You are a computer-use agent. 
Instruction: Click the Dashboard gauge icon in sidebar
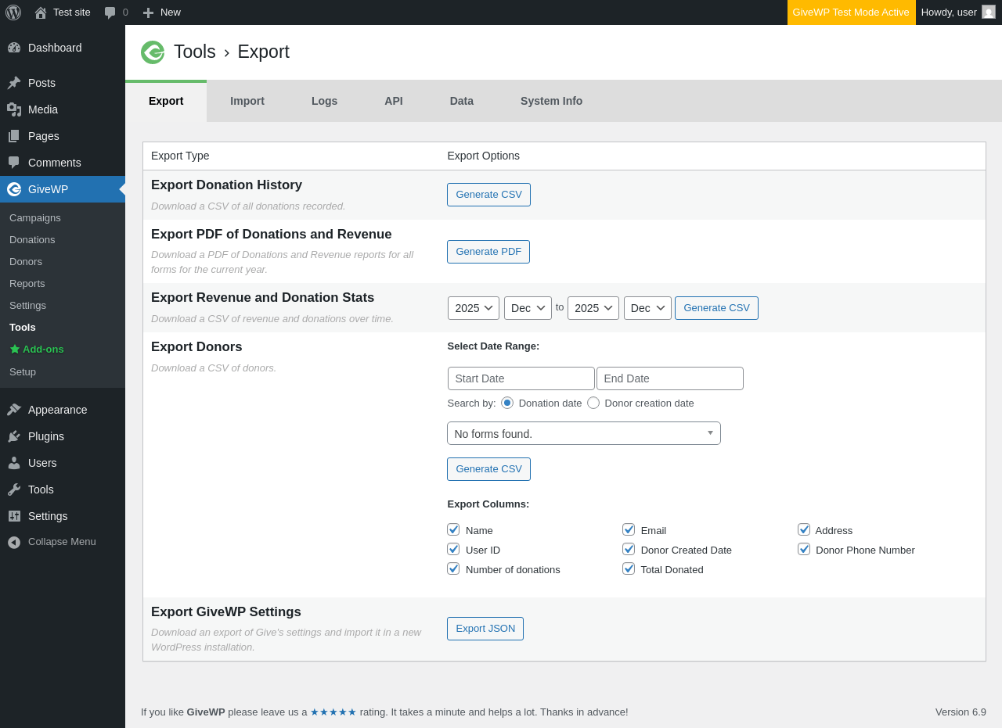[x=14, y=48]
